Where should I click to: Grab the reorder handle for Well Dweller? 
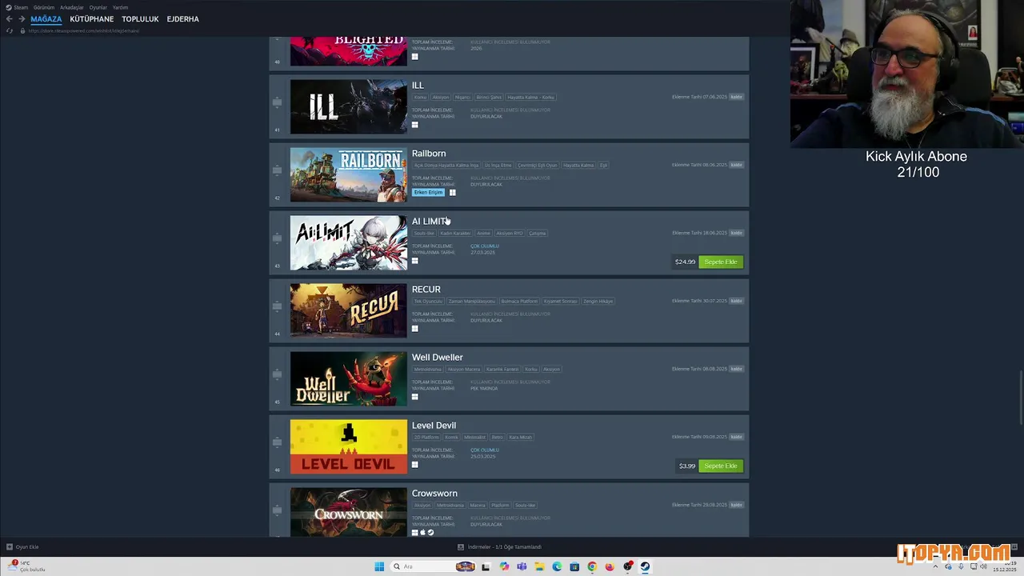(277, 374)
